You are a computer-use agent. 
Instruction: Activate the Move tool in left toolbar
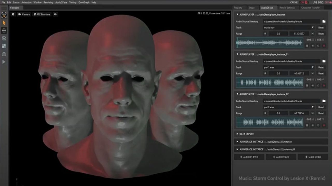click(x=4, y=30)
